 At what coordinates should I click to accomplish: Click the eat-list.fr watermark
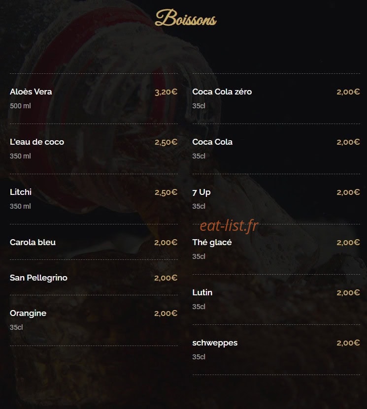(x=229, y=225)
